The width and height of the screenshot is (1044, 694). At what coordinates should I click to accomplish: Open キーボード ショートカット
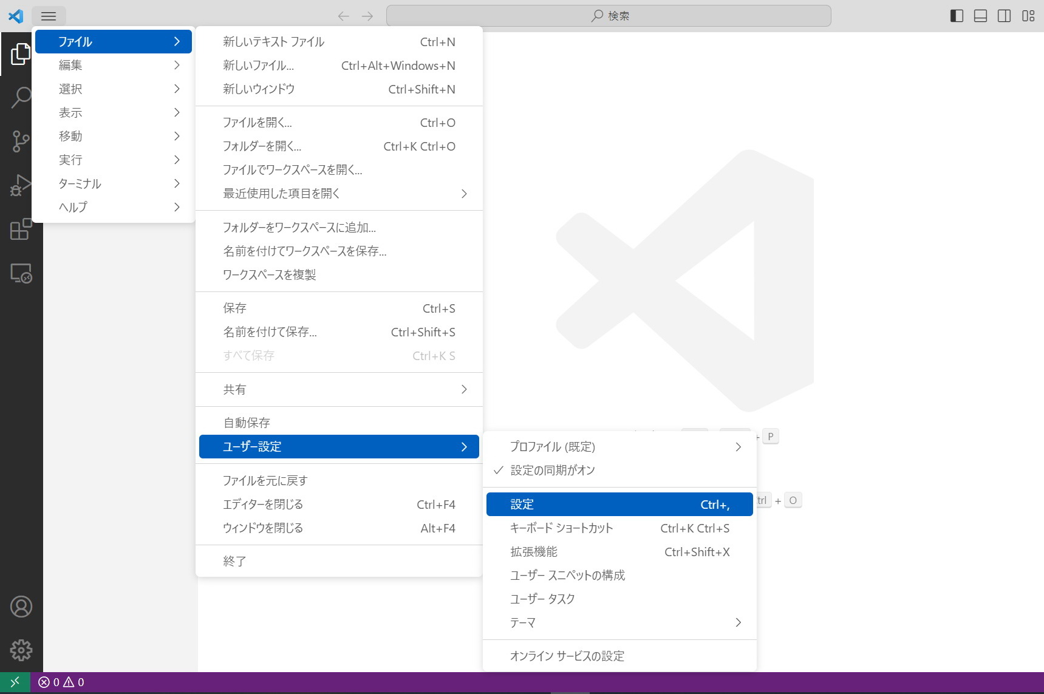click(619, 528)
